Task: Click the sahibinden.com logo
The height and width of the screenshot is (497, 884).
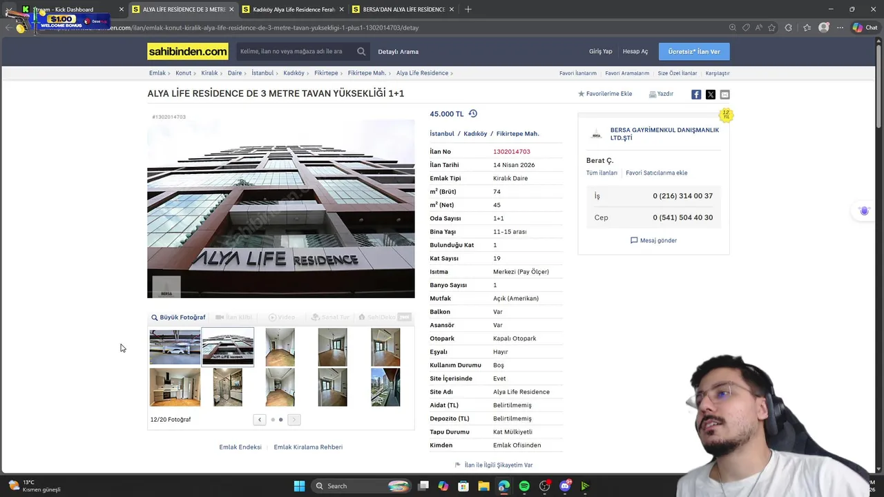Action: [x=188, y=51]
